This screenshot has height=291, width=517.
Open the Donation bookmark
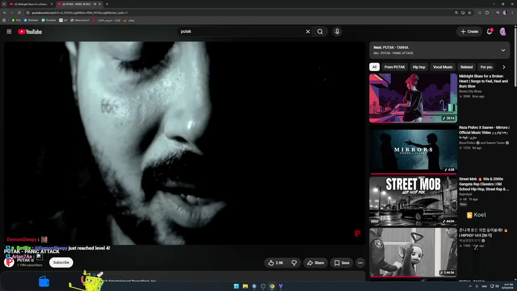click(49, 20)
